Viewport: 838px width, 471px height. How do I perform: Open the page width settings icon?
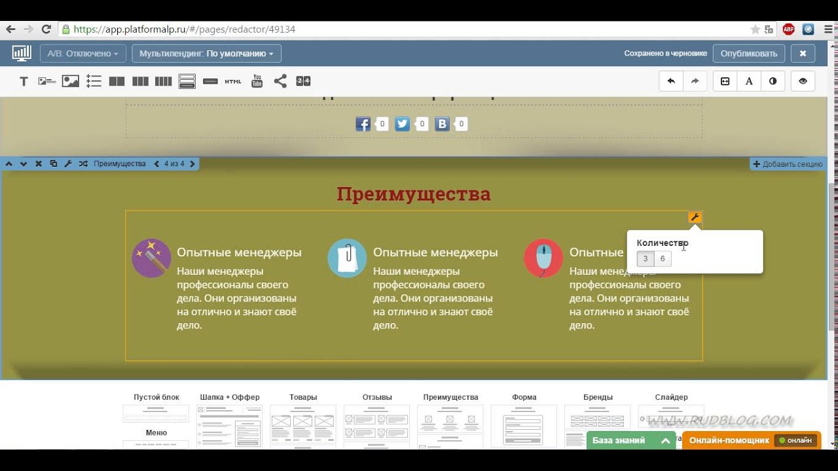[x=725, y=81]
